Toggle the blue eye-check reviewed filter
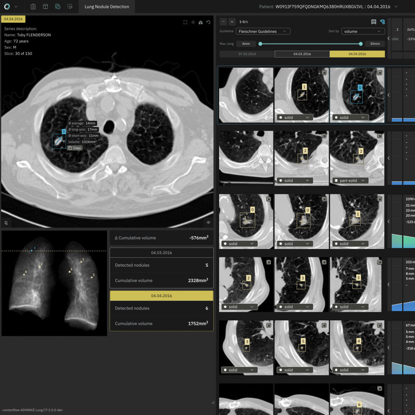415x415 pixels. click(x=382, y=22)
